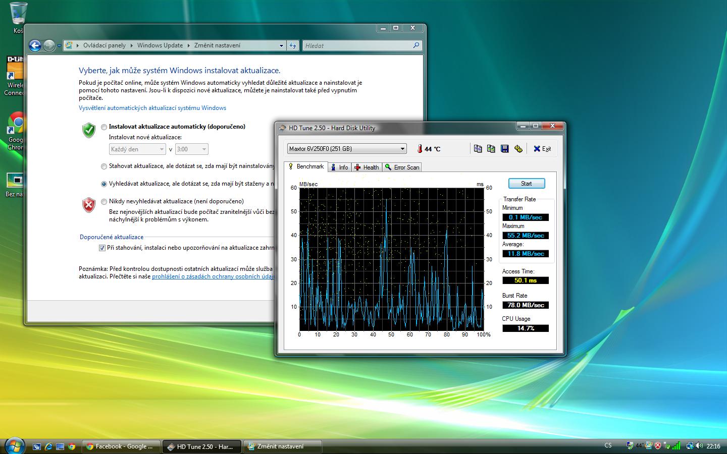Screen dimensions: 727x454
Task: Open Vysvětlení automatických aktualizací link
Action: coord(152,108)
